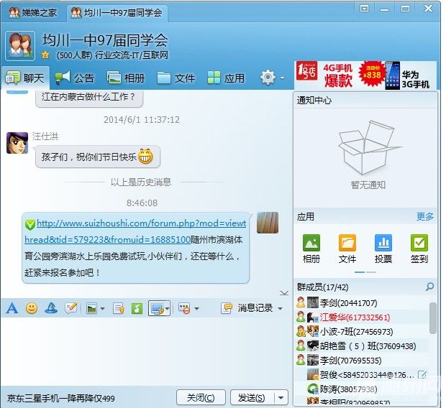Select member 贺俊<584520334@126...
The height and width of the screenshot is (408, 446).
coord(363,375)
